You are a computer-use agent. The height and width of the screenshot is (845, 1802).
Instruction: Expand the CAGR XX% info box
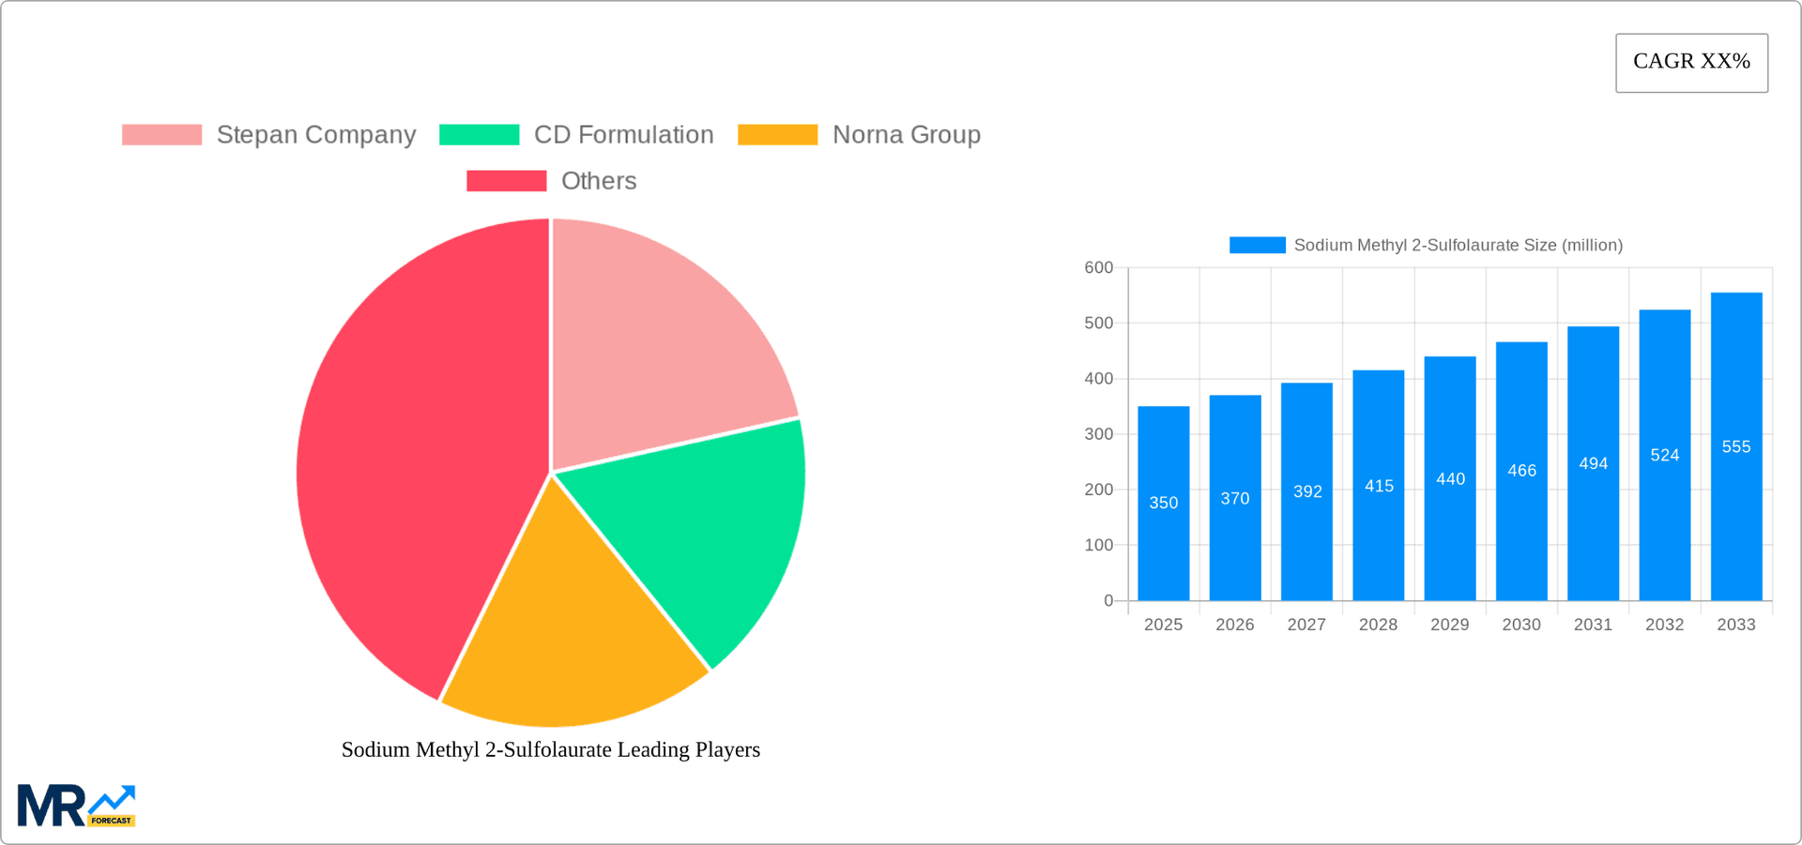pyautogui.click(x=1691, y=62)
